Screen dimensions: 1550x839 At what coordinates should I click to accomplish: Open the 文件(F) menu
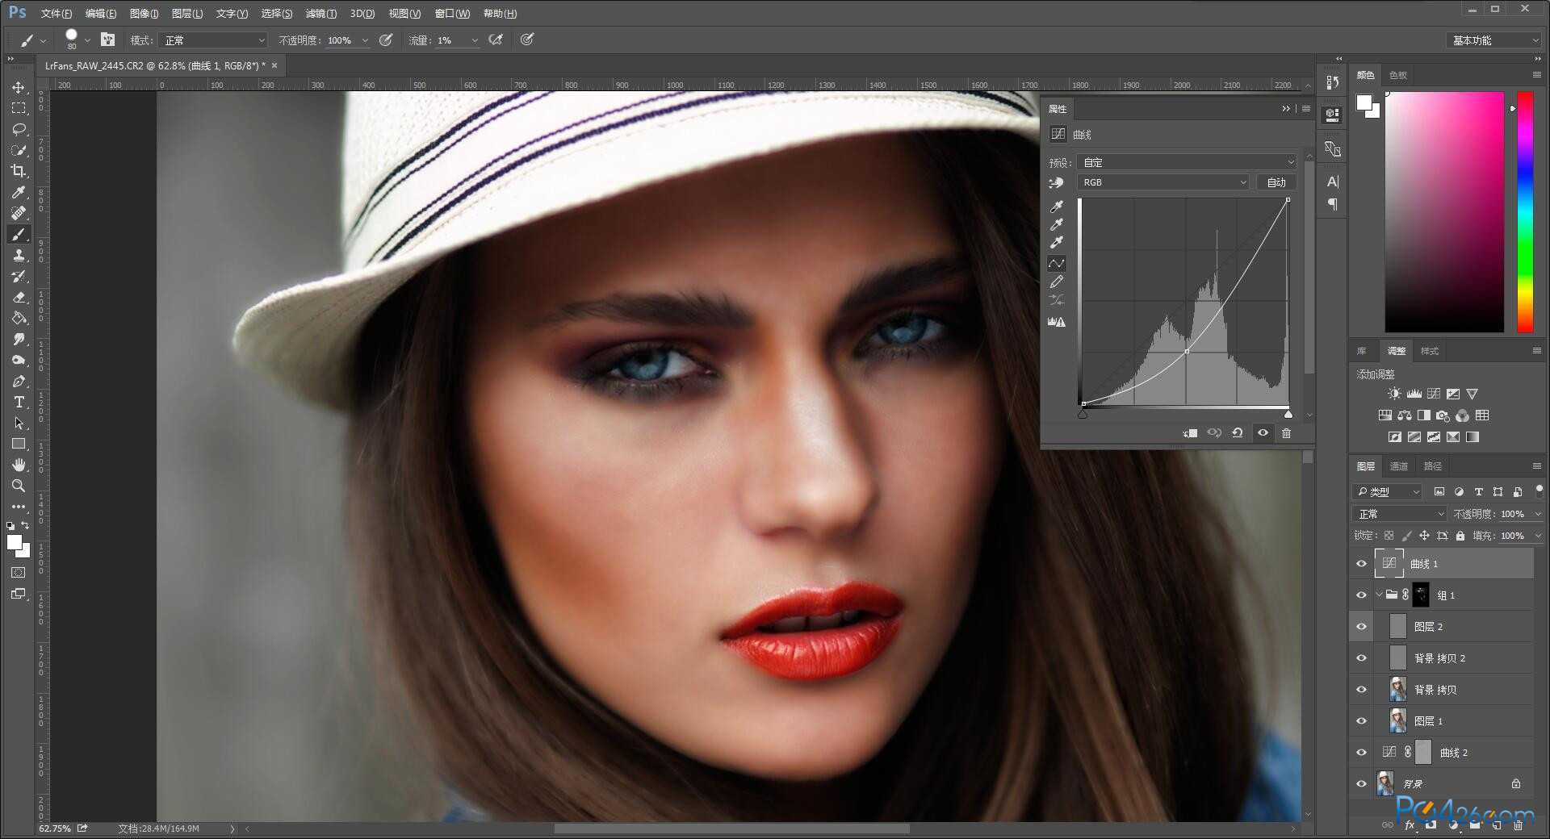(x=57, y=14)
